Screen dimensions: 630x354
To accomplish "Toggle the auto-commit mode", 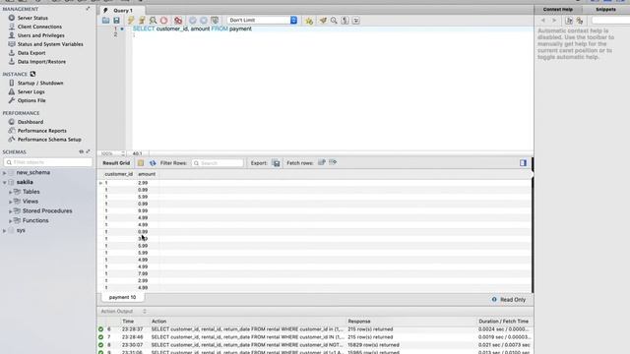I will tap(215, 20).
